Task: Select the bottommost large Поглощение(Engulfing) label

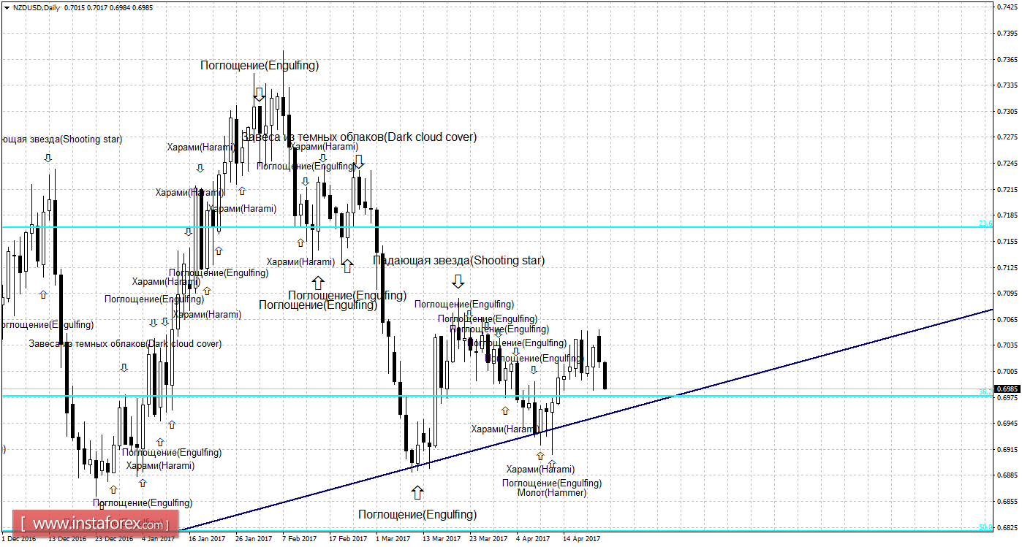Action: [x=417, y=514]
